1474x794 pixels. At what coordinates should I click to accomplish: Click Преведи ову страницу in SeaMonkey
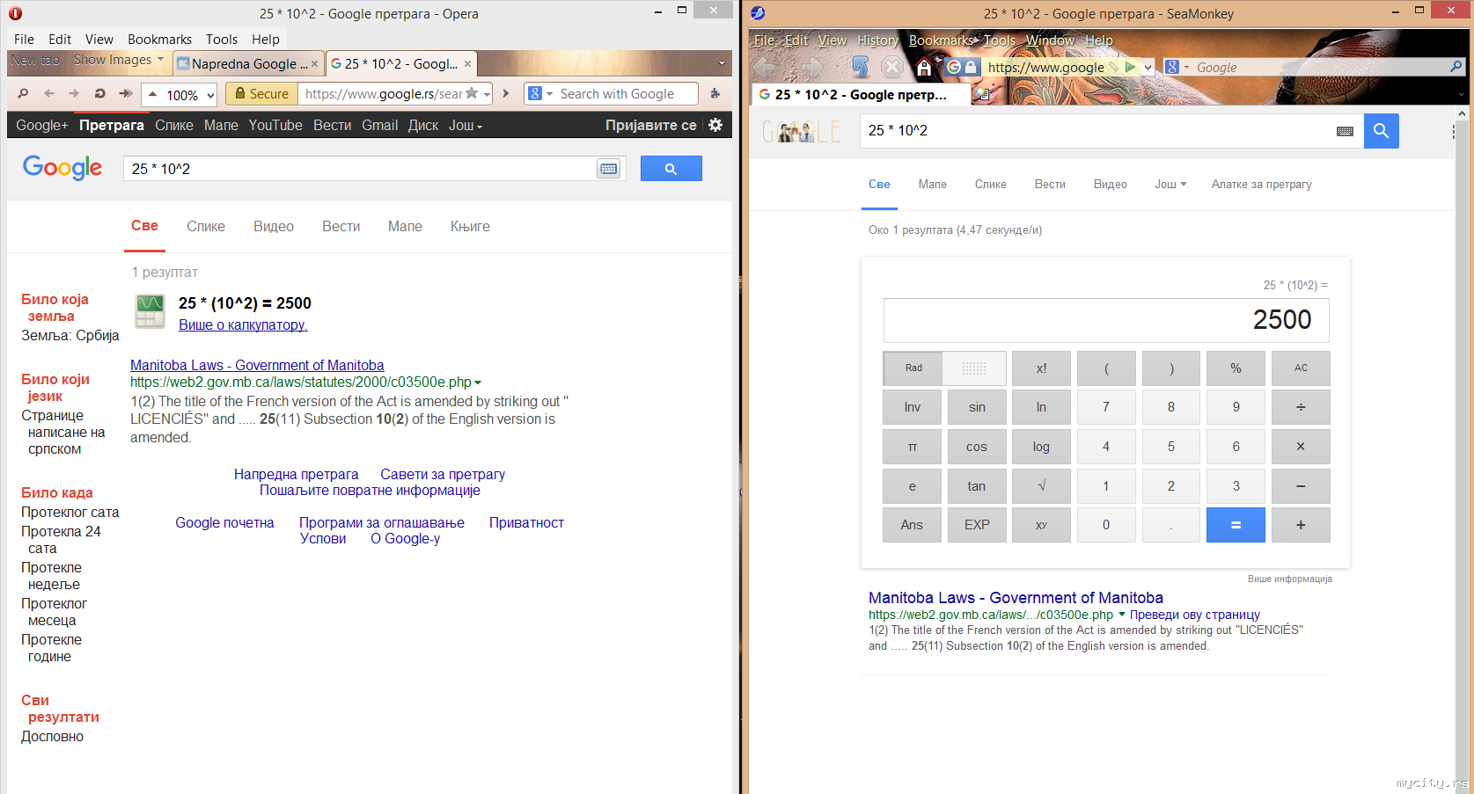tap(1194, 615)
